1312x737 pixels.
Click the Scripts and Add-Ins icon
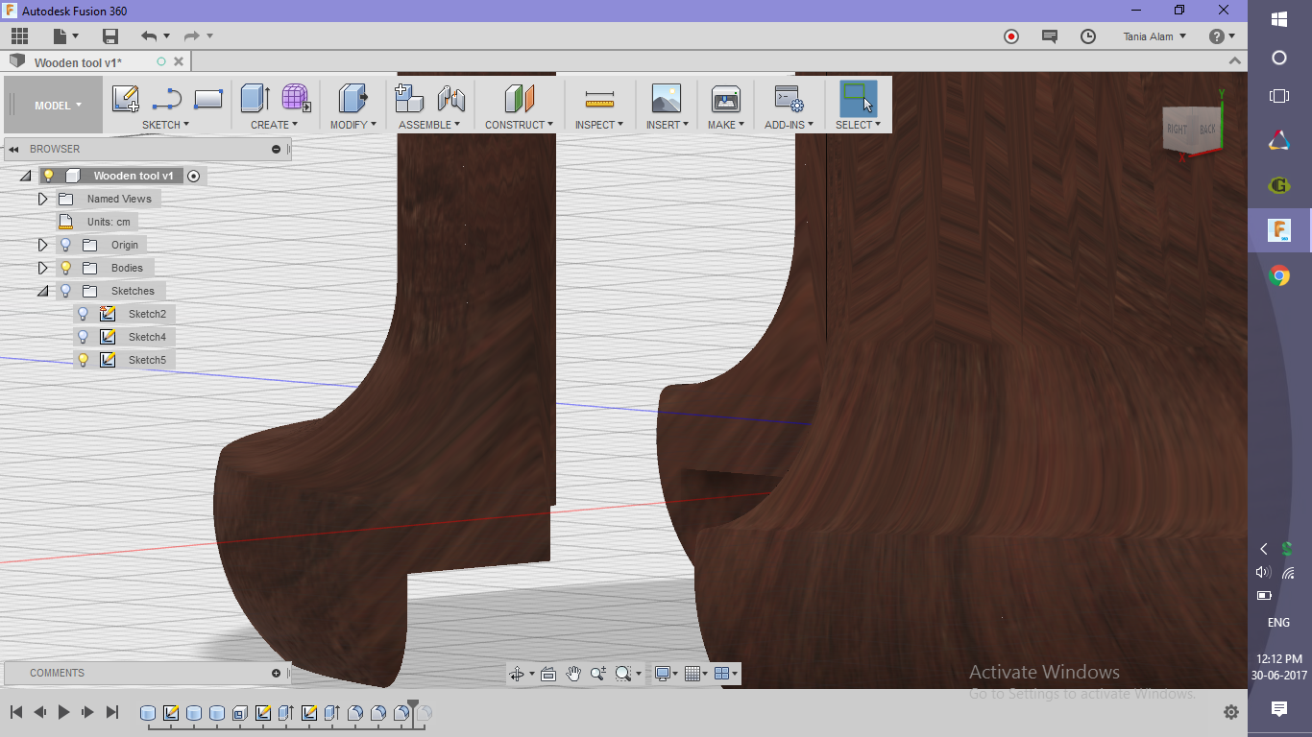[790, 99]
